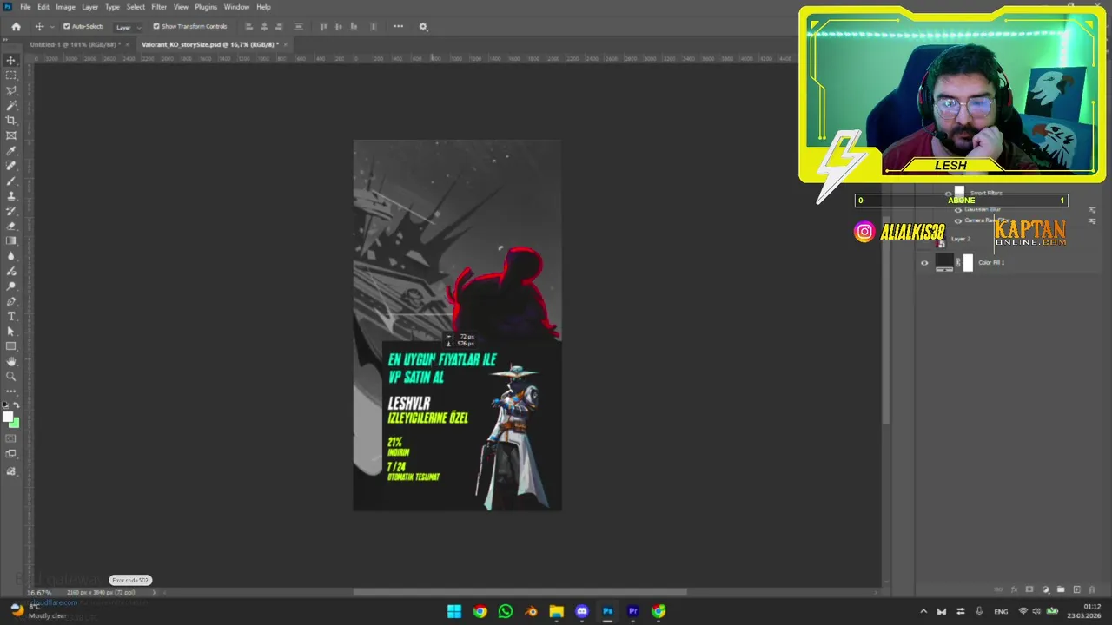Image resolution: width=1112 pixels, height=625 pixels.
Task: Open the Window menu
Action: (x=236, y=7)
